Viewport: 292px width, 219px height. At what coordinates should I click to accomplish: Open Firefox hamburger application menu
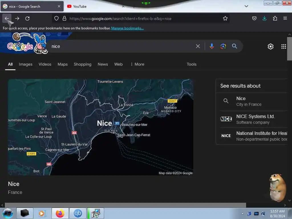click(x=285, y=18)
